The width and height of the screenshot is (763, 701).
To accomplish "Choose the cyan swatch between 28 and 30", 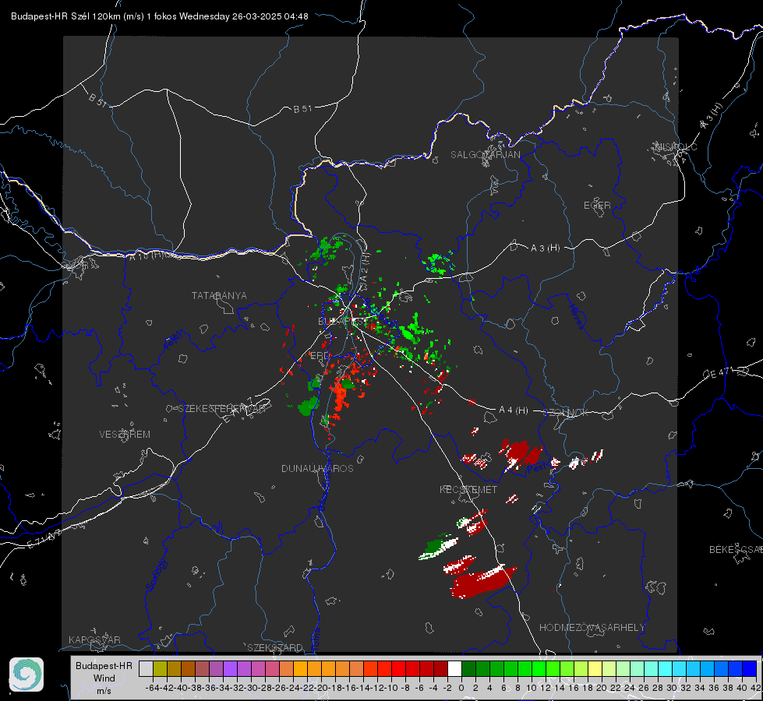I will (x=665, y=668).
